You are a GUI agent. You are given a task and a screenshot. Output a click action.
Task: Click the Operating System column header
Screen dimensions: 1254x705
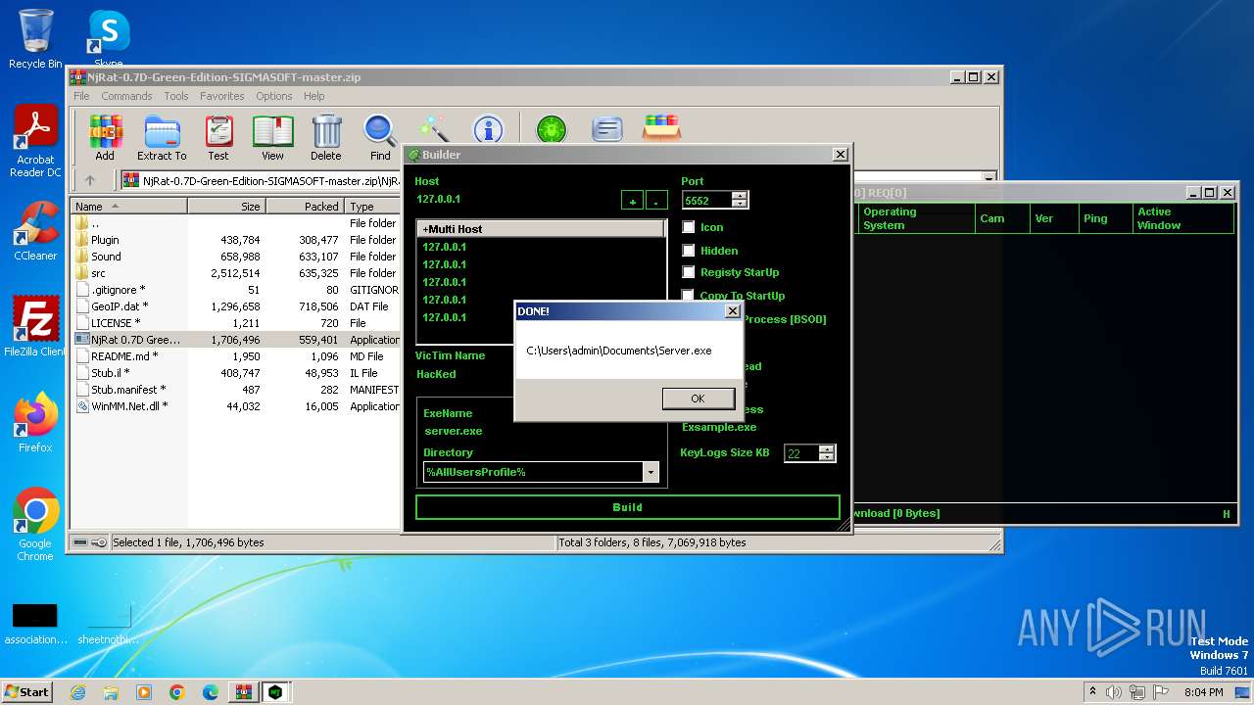[916, 218]
